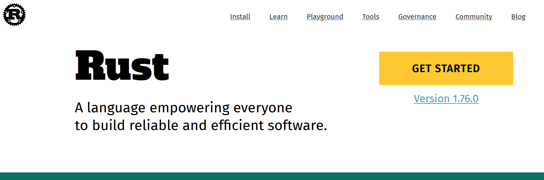Open the Install page
The width and height of the screenshot is (544, 180).
point(240,17)
